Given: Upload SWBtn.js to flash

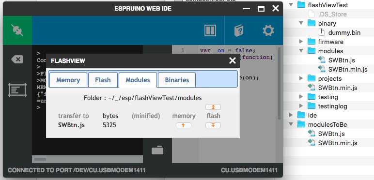Looking at the screenshot, I should coord(213,125).
